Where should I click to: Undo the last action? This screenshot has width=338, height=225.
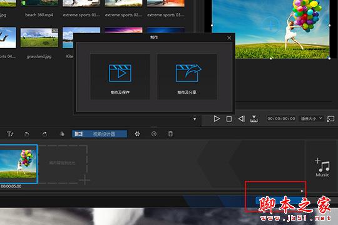[x=27, y=134]
